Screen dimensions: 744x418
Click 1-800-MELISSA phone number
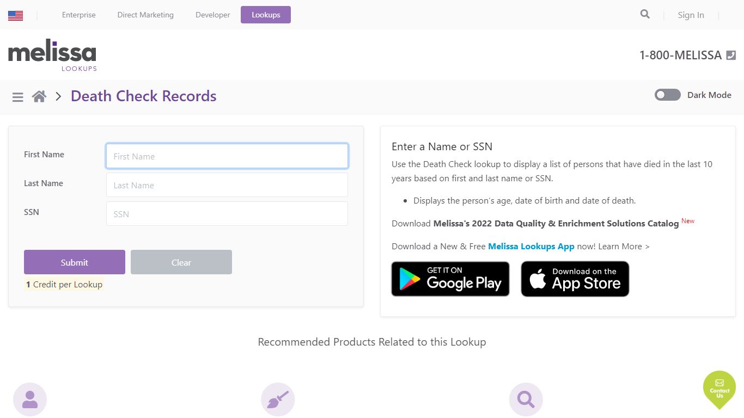click(x=680, y=55)
